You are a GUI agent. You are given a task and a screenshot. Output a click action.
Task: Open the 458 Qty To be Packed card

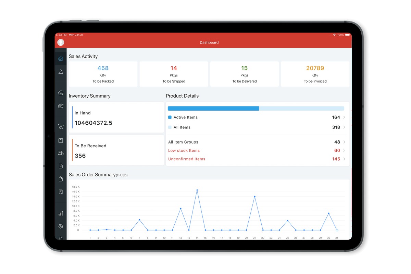point(103,74)
